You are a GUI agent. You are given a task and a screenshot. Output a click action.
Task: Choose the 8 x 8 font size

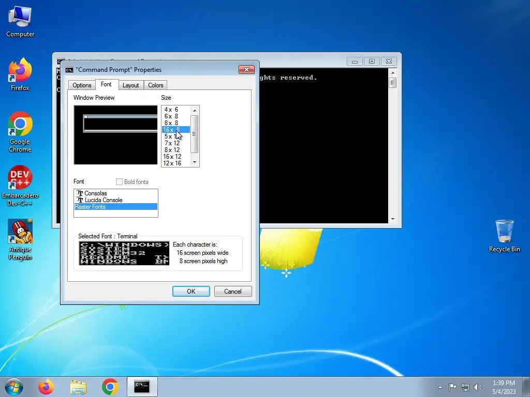(176, 123)
